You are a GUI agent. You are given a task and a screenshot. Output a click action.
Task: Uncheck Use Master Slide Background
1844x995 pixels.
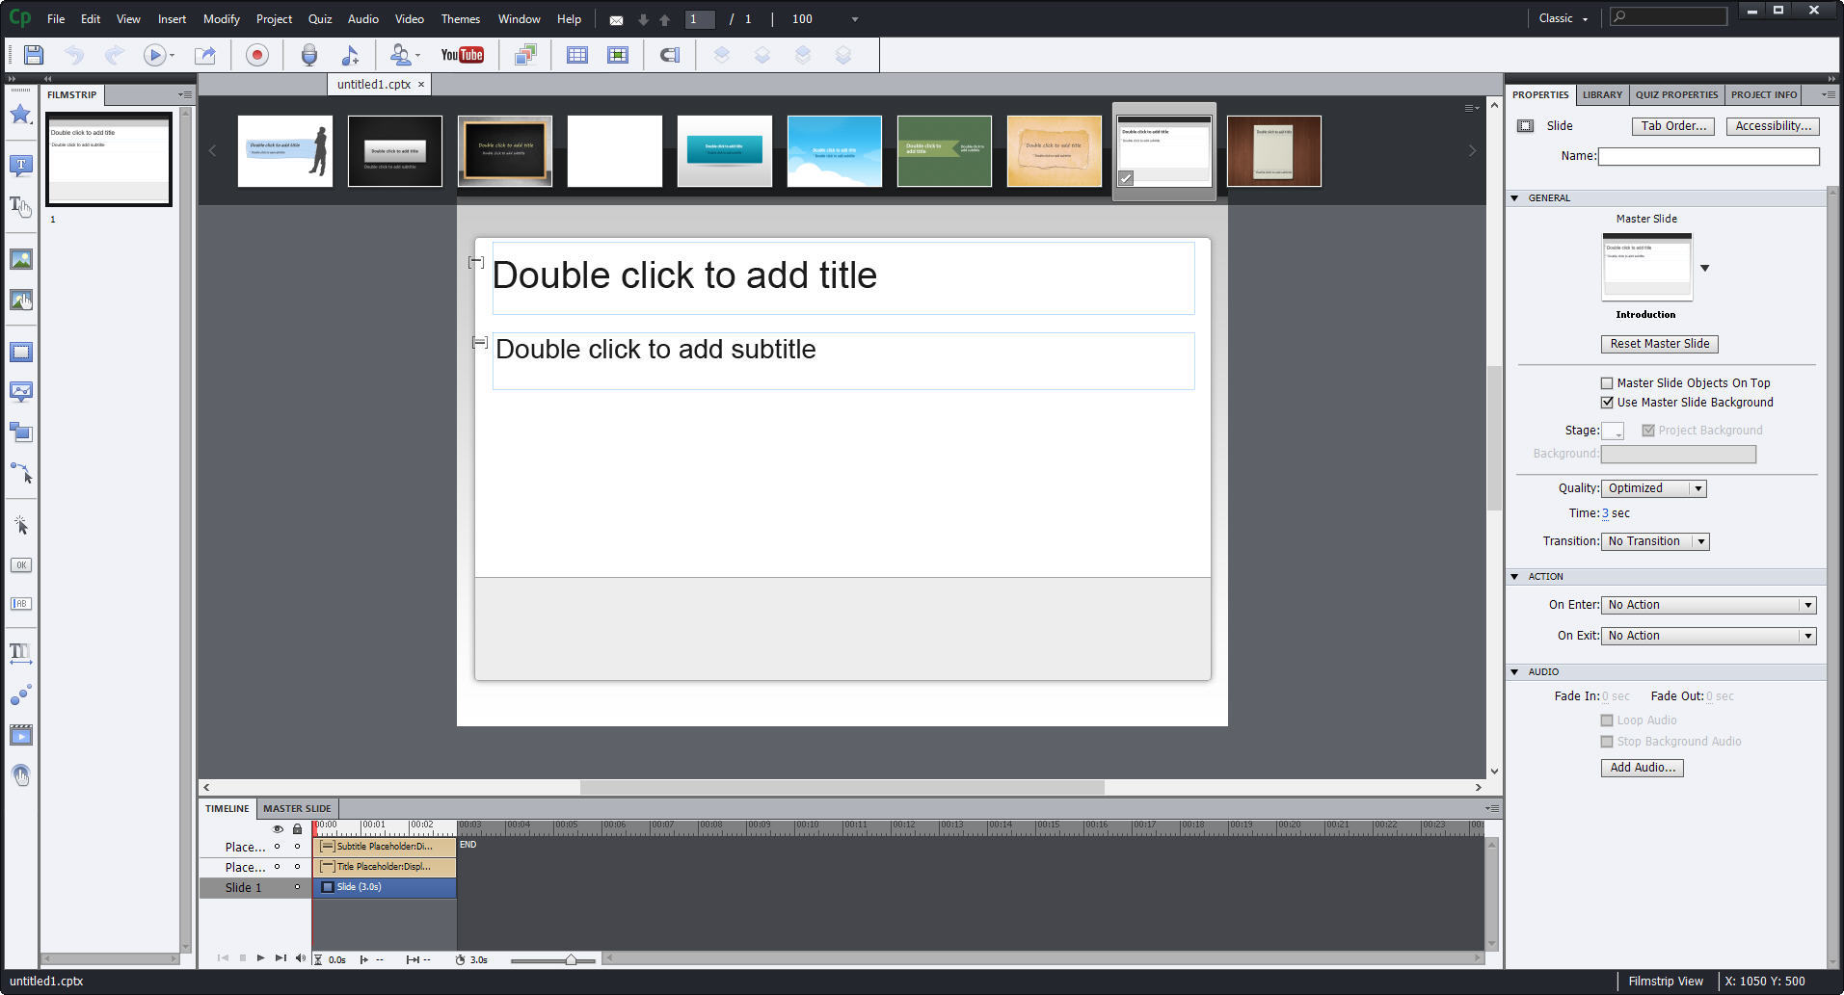1607,403
